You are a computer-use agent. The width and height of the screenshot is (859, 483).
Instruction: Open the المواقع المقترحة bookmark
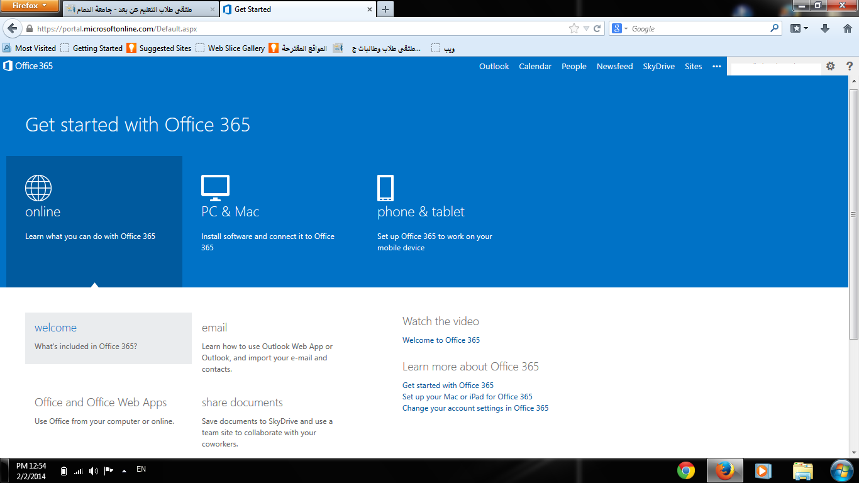pos(298,48)
